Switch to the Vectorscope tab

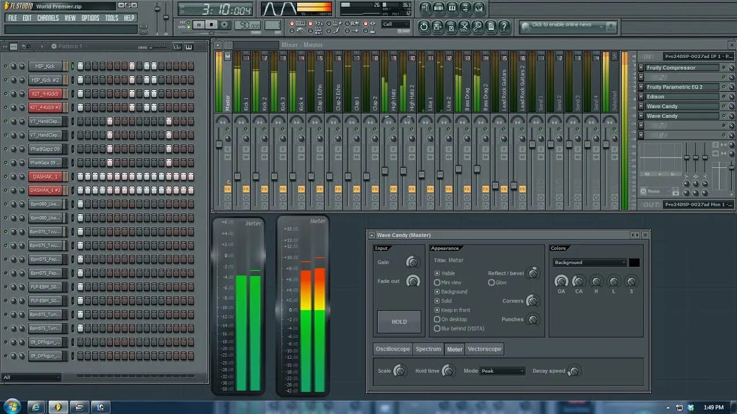[x=484, y=349]
